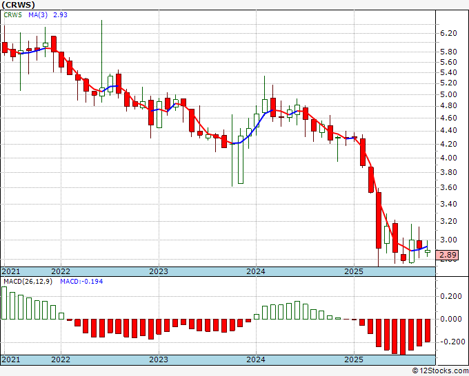Click the 6.20 price axis label
Viewport: 469px width, 376px height.
pyautogui.click(x=449, y=33)
